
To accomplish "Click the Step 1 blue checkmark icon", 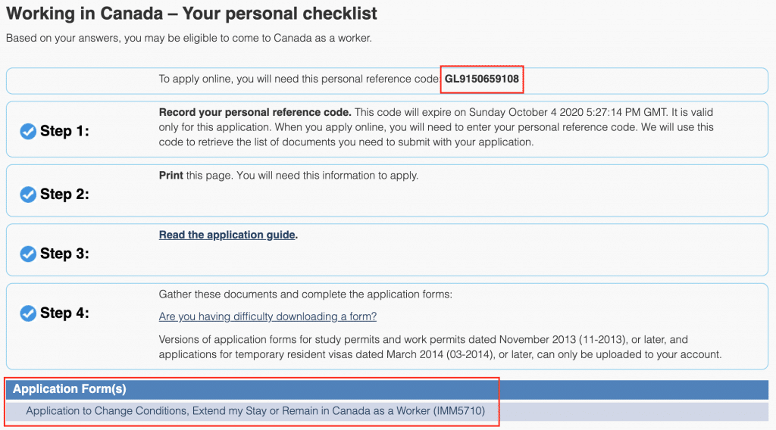I will tap(28, 132).
